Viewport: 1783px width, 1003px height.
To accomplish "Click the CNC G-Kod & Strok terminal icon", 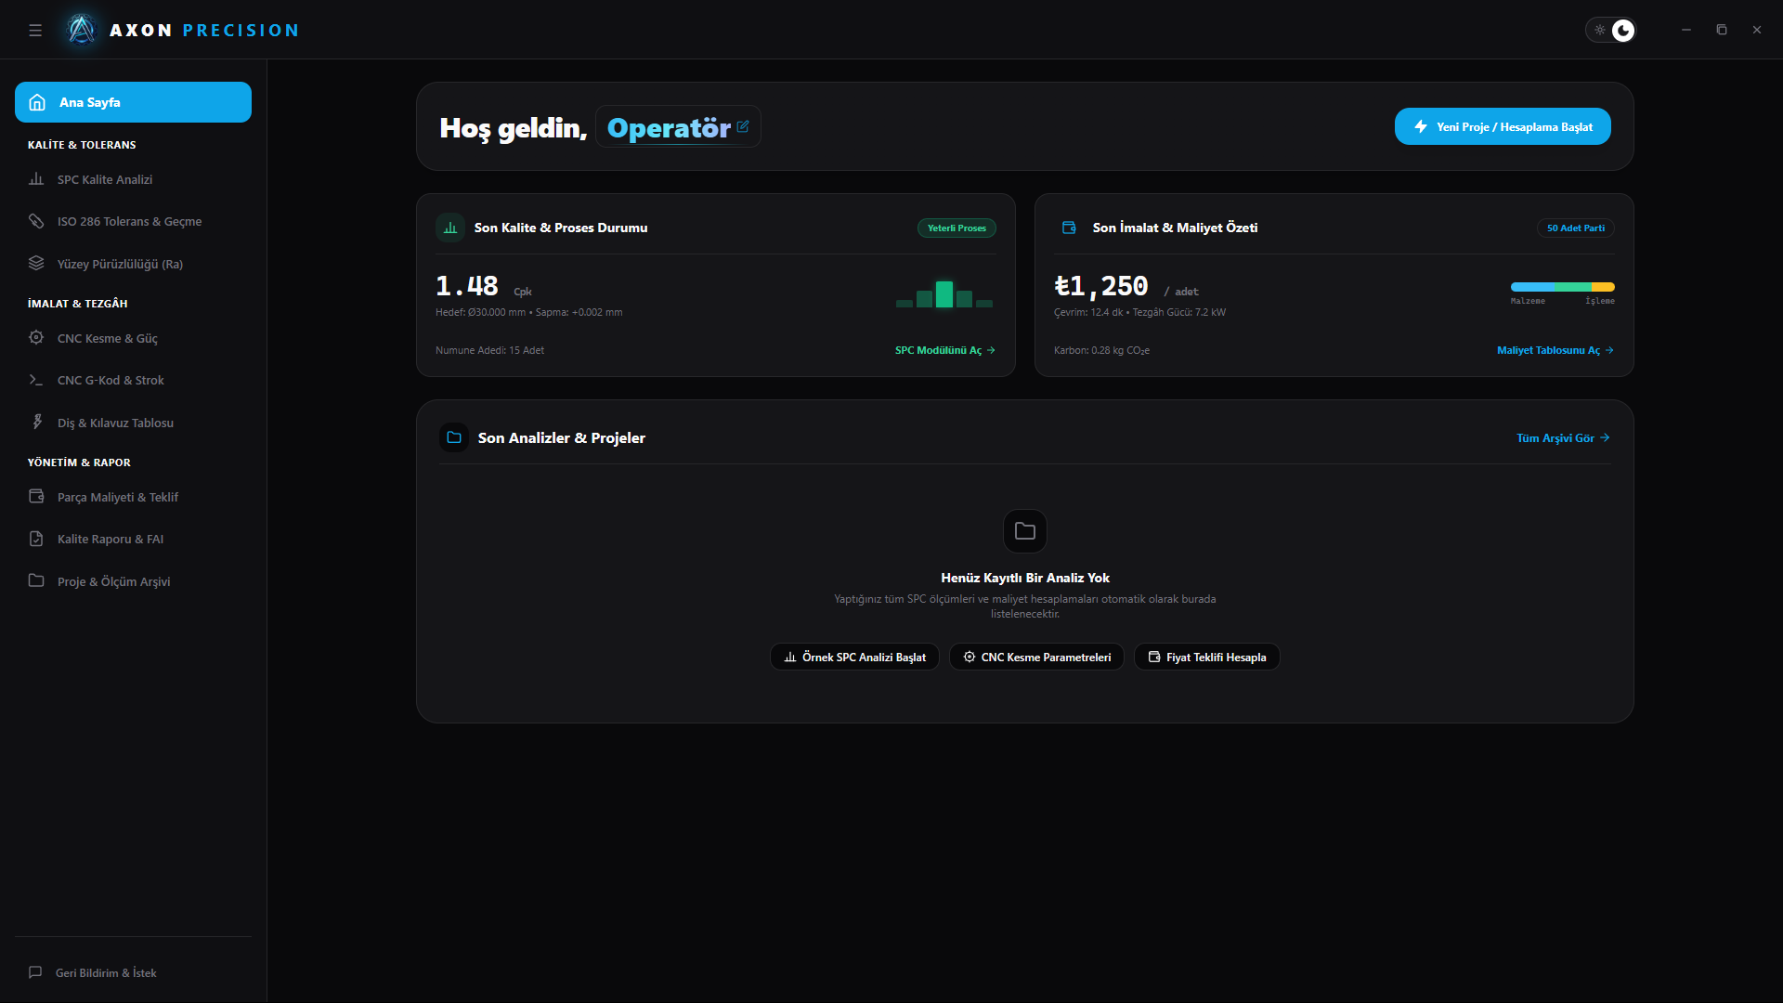I will 36,380.
